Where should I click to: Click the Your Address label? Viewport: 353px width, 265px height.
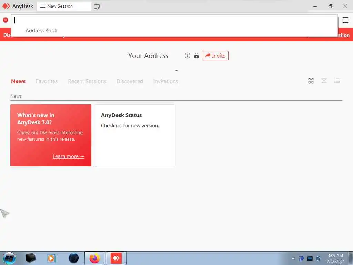pos(148,56)
